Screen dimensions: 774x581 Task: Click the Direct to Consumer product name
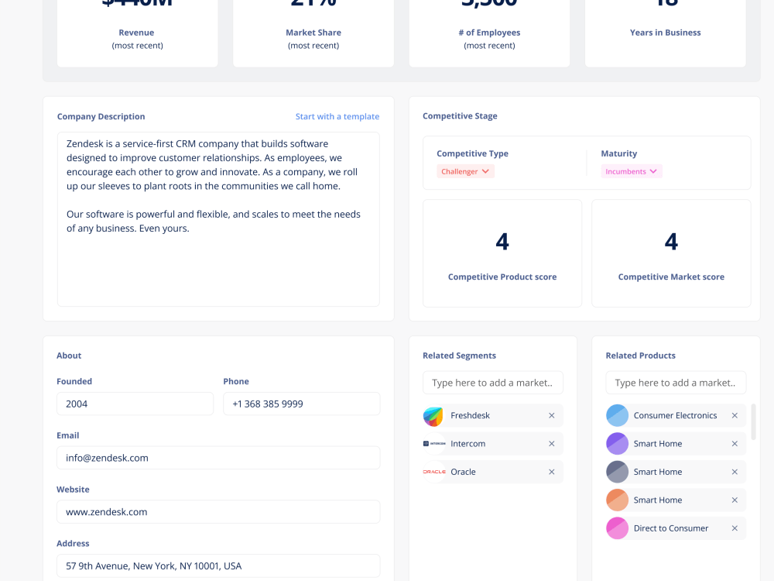point(671,528)
